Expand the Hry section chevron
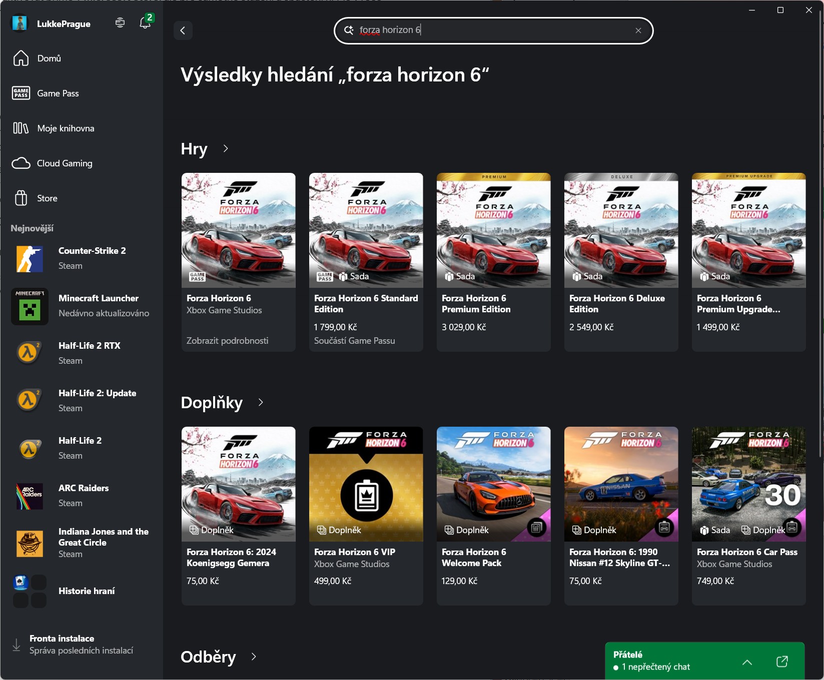824x680 pixels. point(226,149)
